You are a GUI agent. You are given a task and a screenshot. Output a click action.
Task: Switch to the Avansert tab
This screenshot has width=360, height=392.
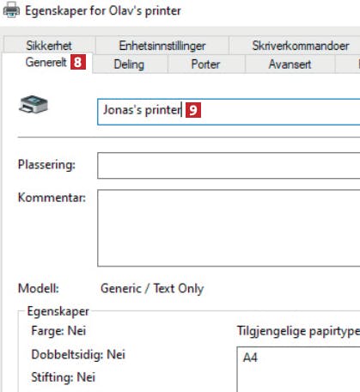pos(290,64)
